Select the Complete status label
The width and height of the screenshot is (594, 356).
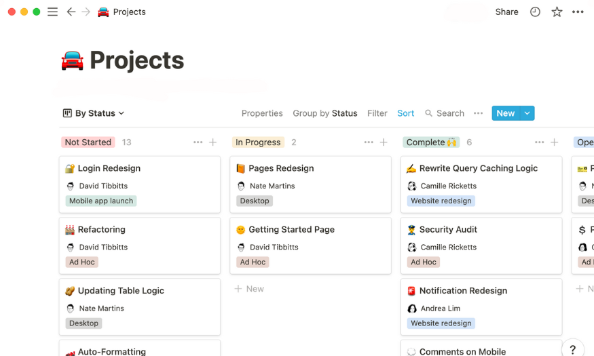coord(431,142)
